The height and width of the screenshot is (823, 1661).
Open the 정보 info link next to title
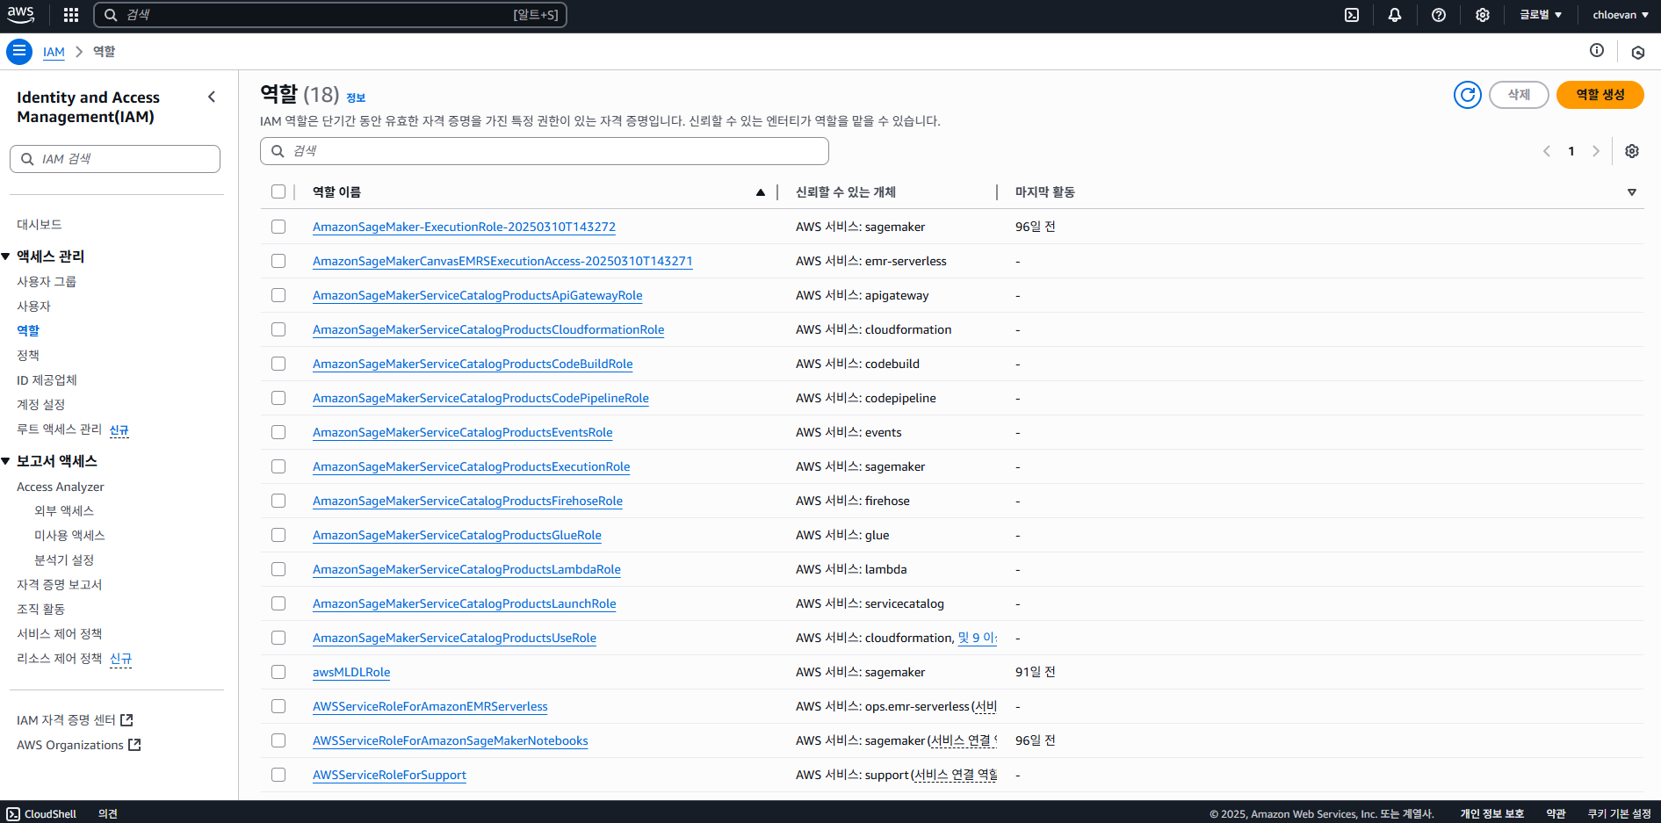click(356, 97)
